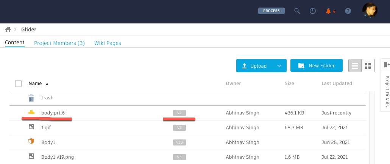The height and width of the screenshot is (164, 390).
Task: Click the 1.gif image file icon
Action: pos(31,127)
